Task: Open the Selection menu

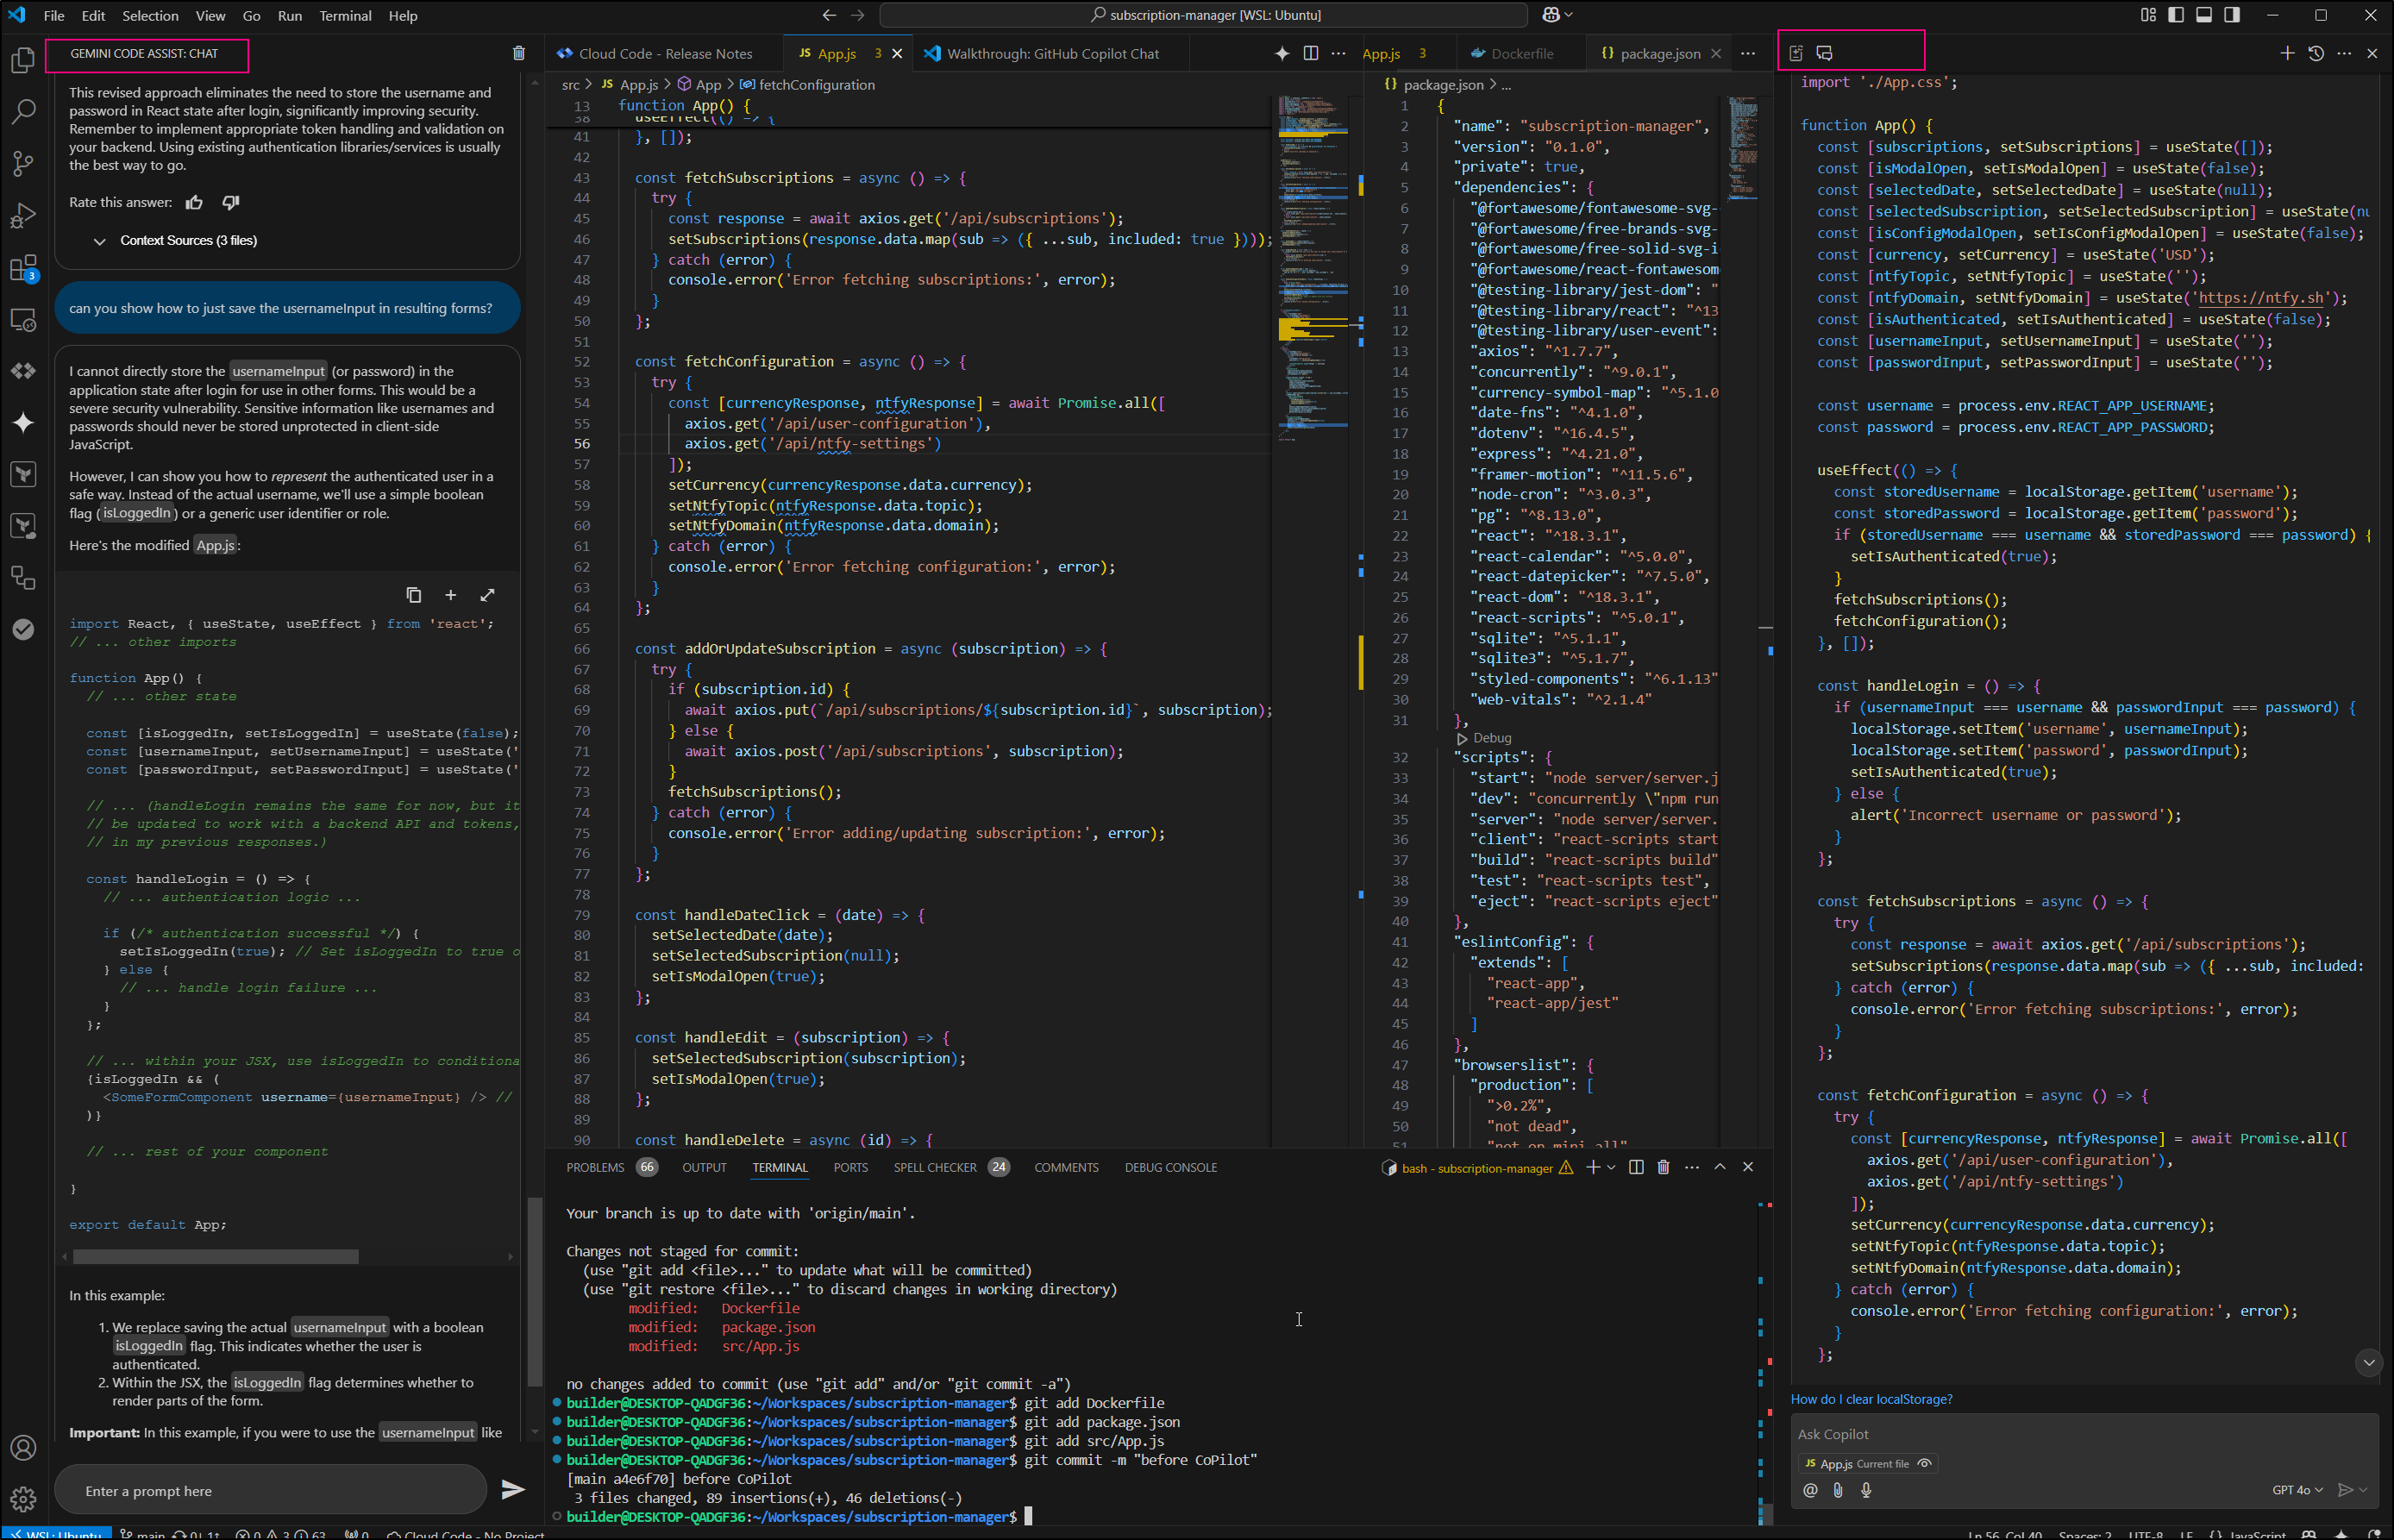Action: point(150,15)
